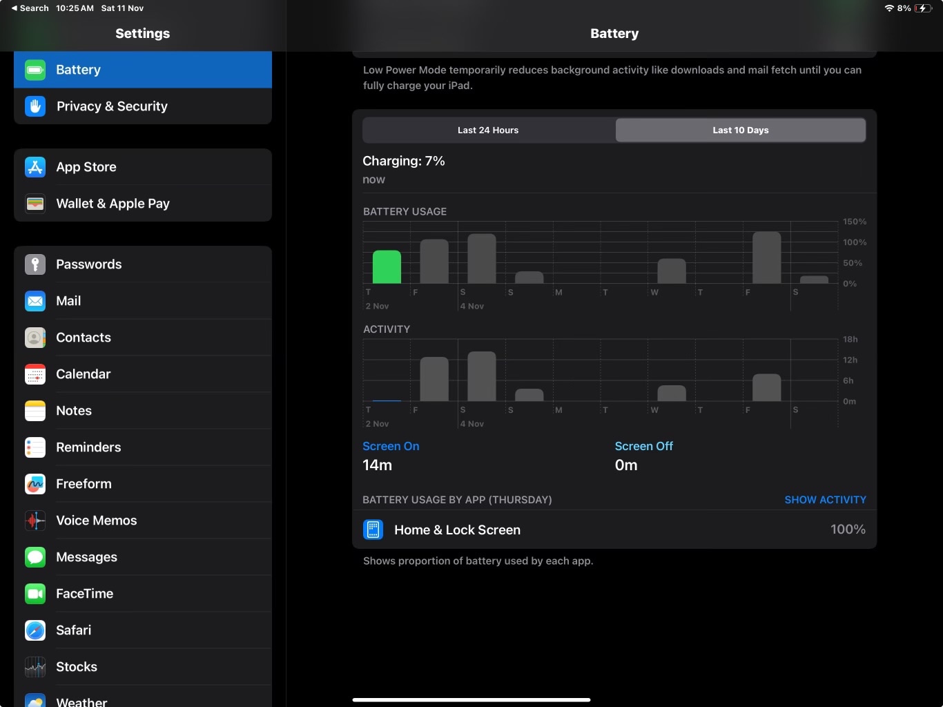Tap the Reminders icon

[x=35, y=447]
